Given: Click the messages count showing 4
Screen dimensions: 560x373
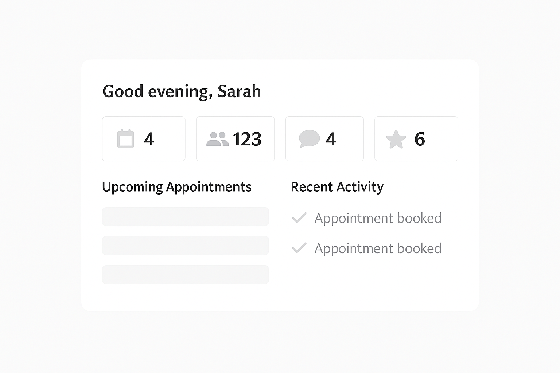Looking at the screenshot, I should coord(332,139).
